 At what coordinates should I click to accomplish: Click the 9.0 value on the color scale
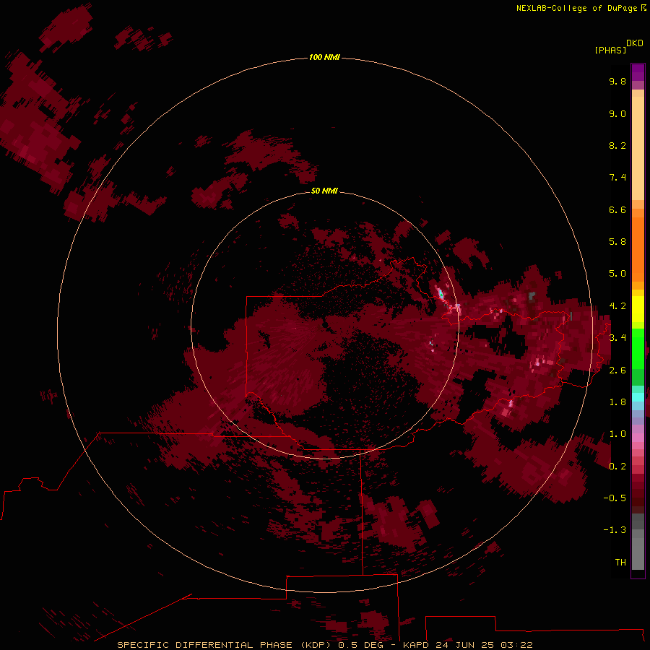point(617,113)
